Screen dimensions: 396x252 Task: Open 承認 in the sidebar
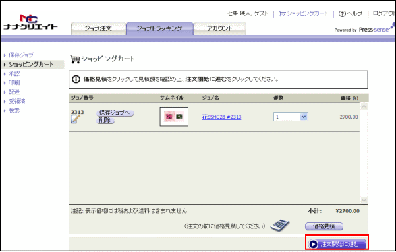[14, 73]
